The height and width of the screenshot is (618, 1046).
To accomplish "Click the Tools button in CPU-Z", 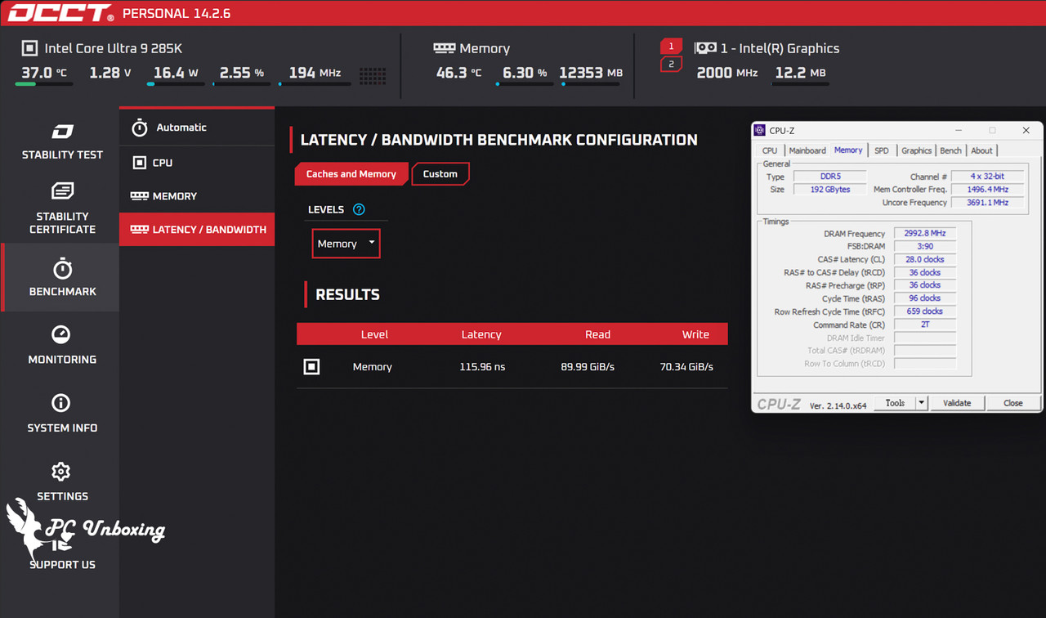I will [895, 403].
